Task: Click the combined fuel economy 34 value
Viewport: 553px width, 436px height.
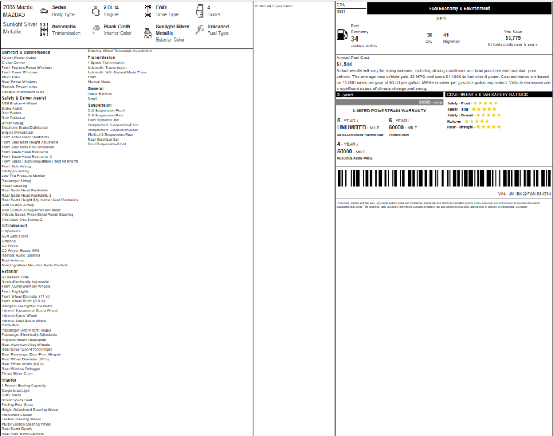Action: (x=355, y=39)
